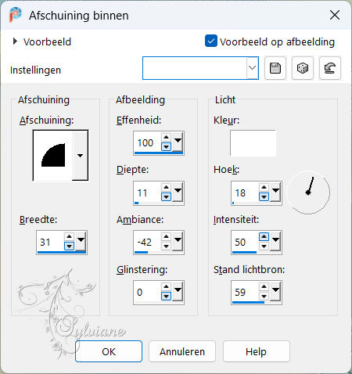Increase Breedte value with up arrow
The height and width of the screenshot is (374, 352).
click(69, 236)
